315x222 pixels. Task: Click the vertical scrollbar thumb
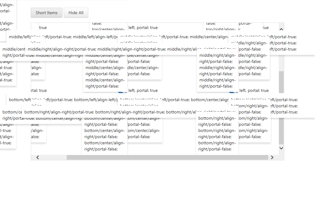(x=281, y=108)
